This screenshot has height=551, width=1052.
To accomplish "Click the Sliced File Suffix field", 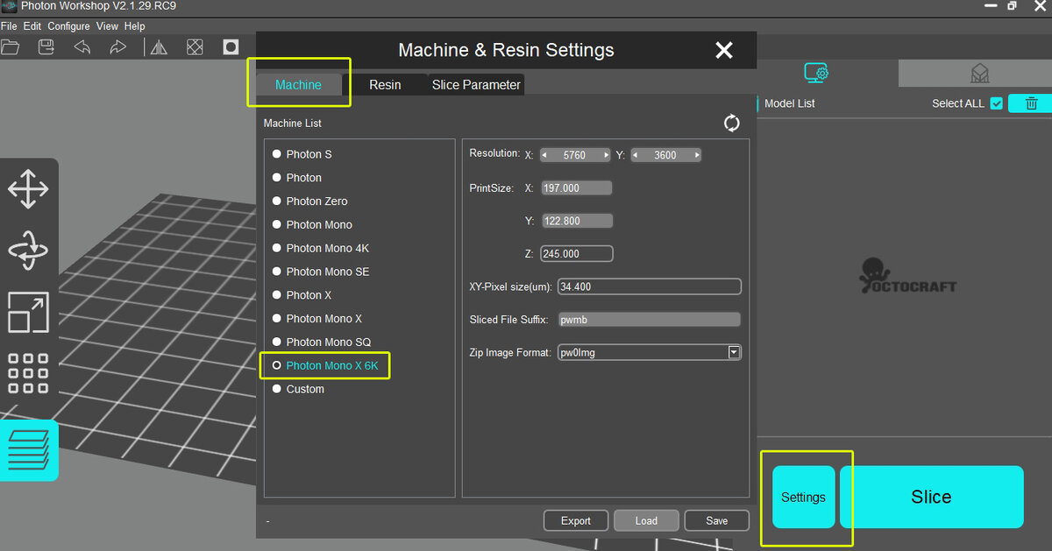I will [650, 320].
